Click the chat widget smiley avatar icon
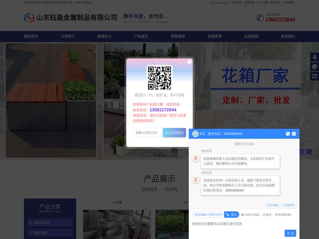The image size is (319, 239). pos(195,134)
